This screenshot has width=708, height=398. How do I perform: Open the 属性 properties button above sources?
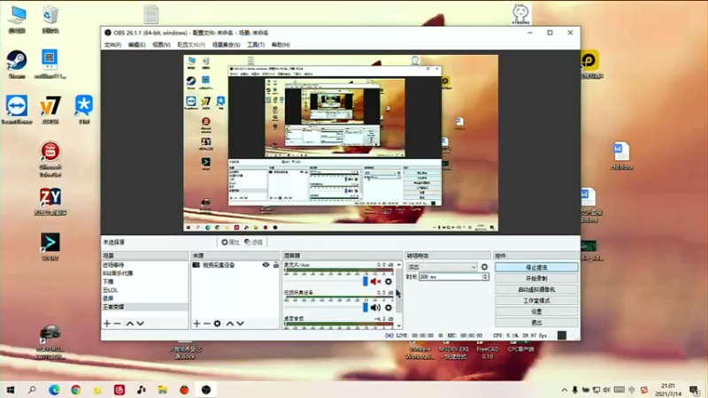(x=230, y=242)
